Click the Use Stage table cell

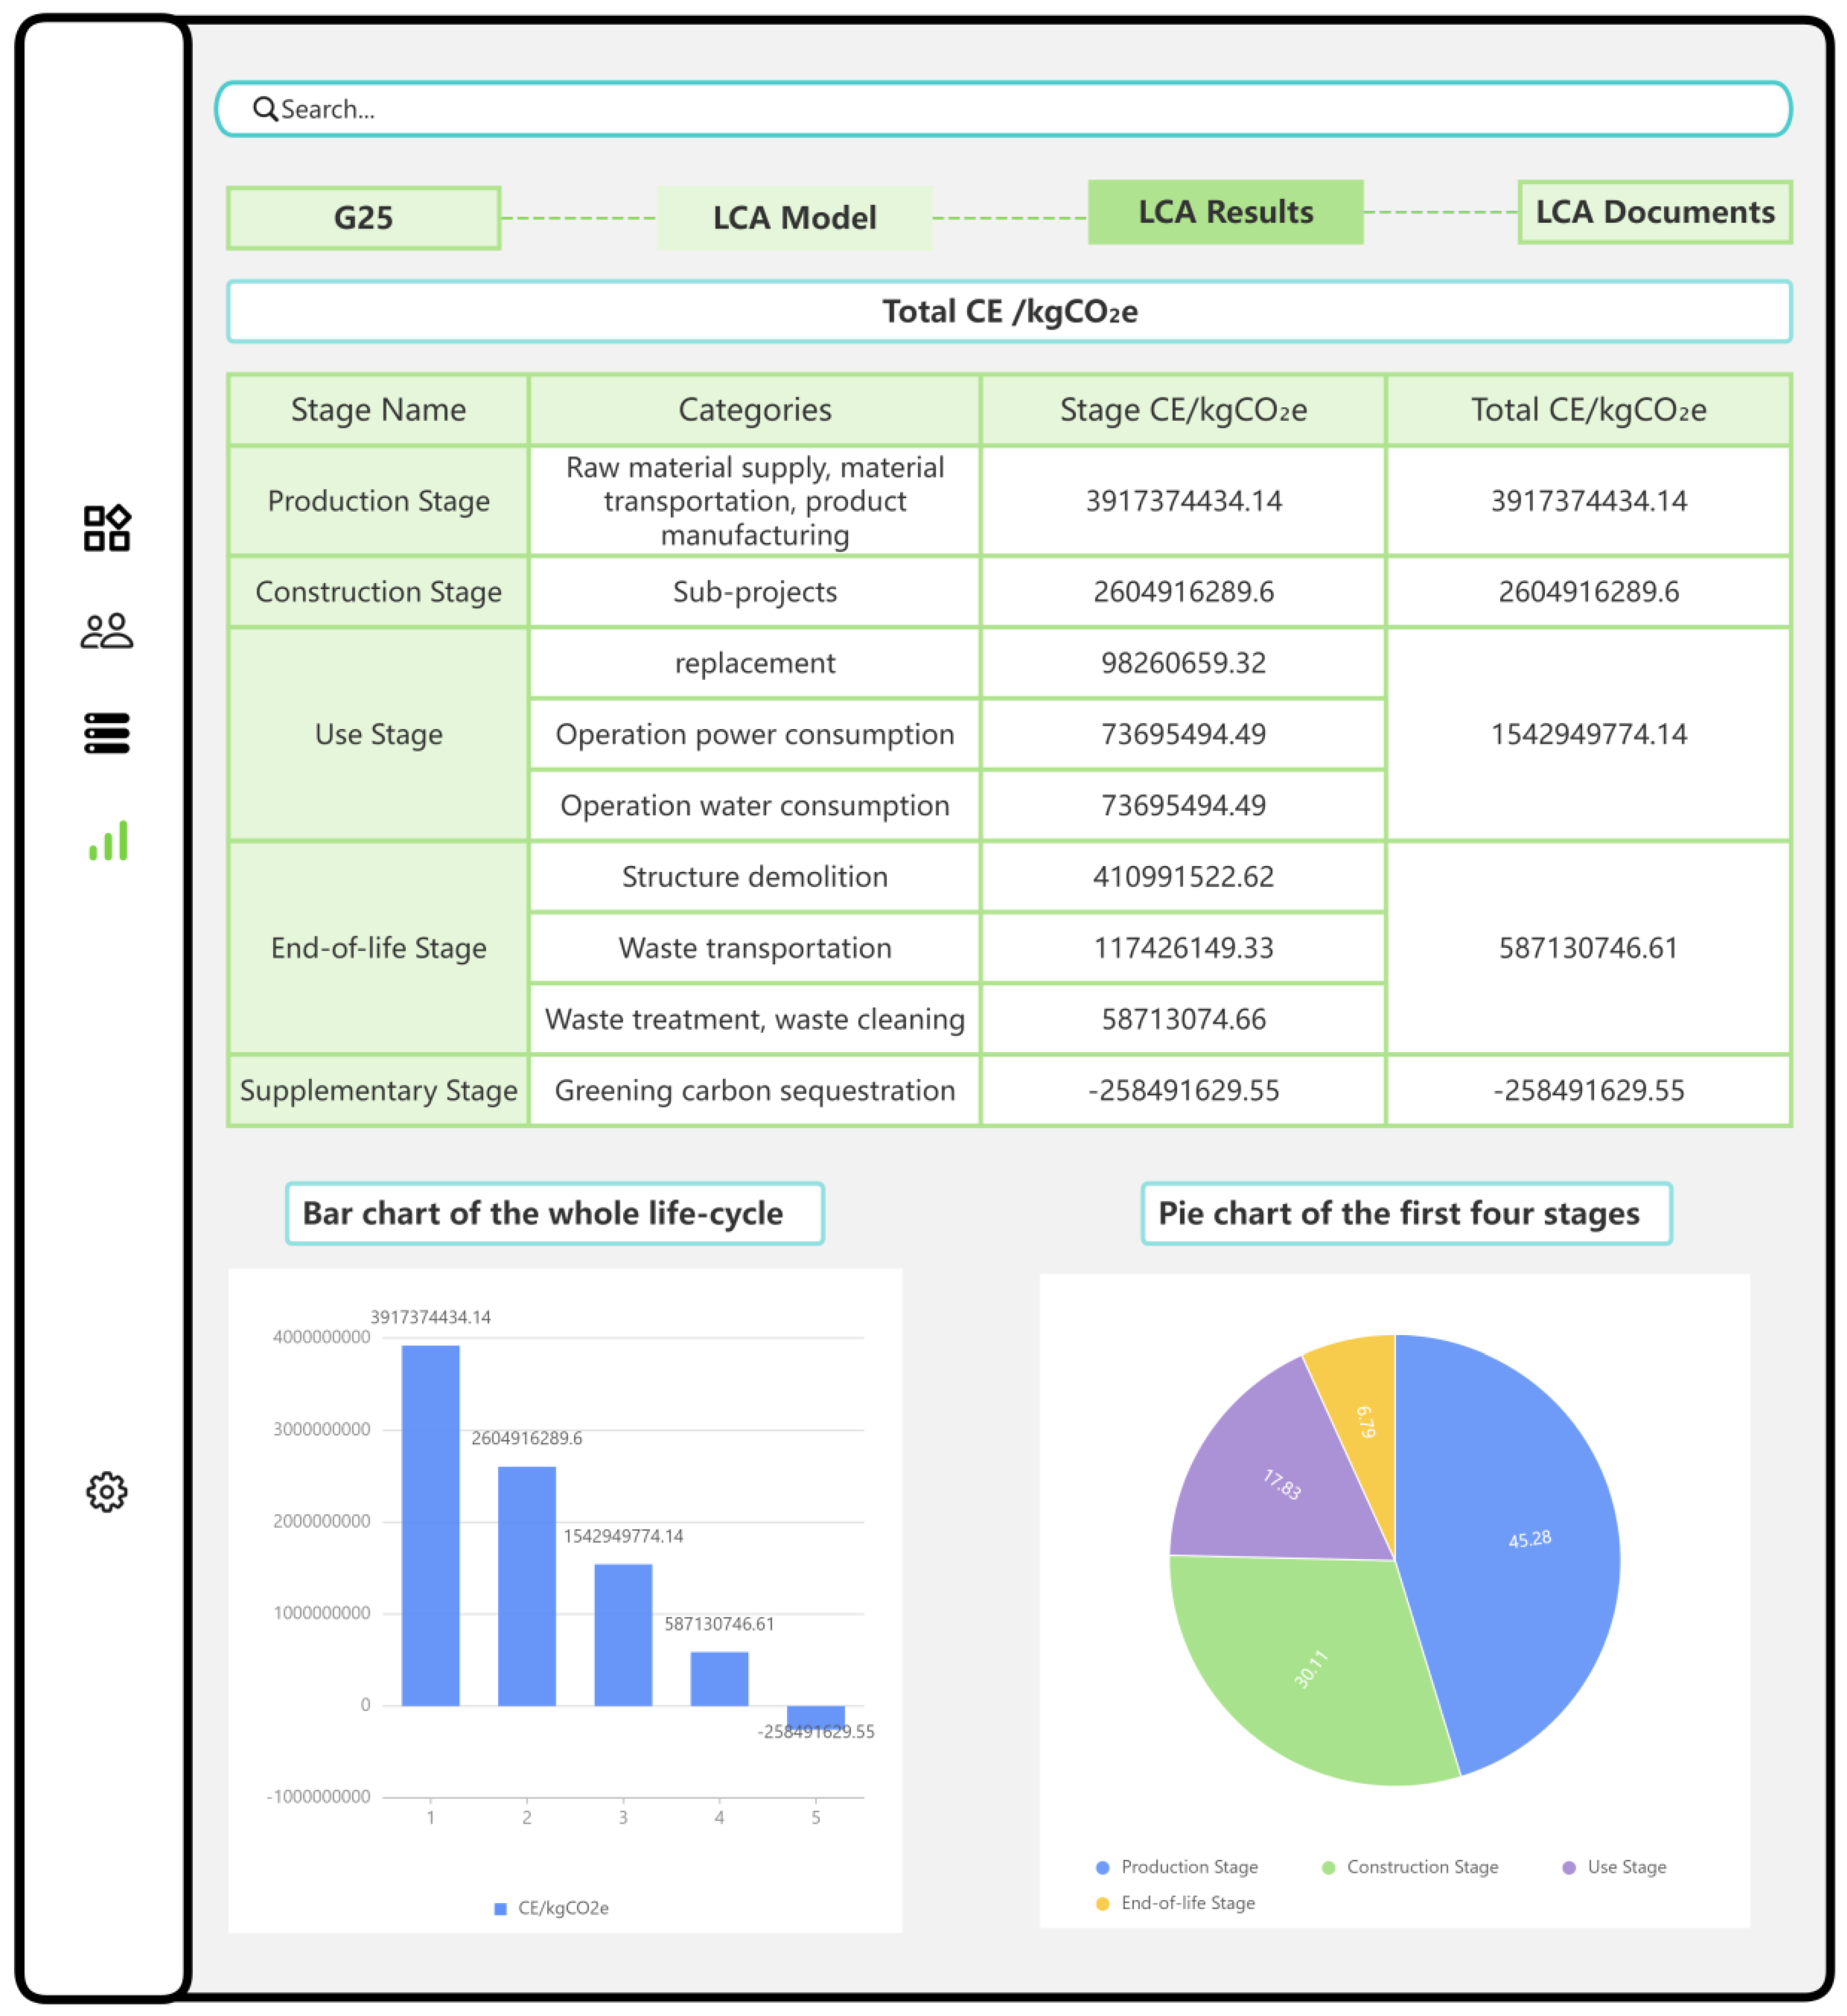378,734
